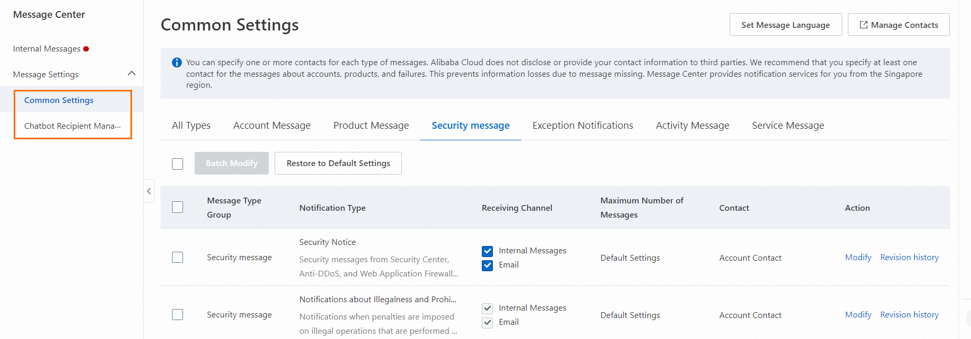Image resolution: width=971 pixels, height=339 pixels.
Task: Open Revision history for Security Notice
Action: (909, 258)
